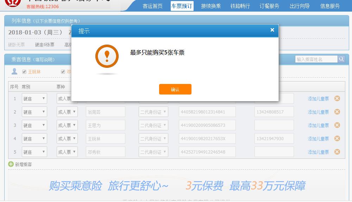Click the 2018-01-03 (周三) date text
The image size is (352, 202).
click(35, 32)
